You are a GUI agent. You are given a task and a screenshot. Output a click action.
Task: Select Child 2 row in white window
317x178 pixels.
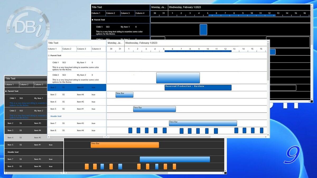[x=77, y=78]
